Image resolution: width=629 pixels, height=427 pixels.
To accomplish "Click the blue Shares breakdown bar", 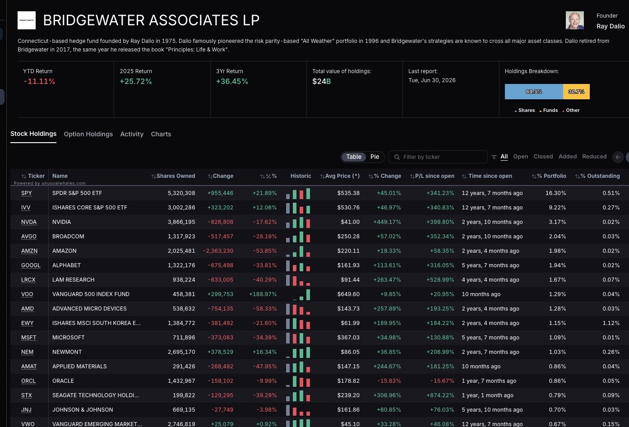I will click(x=534, y=92).
